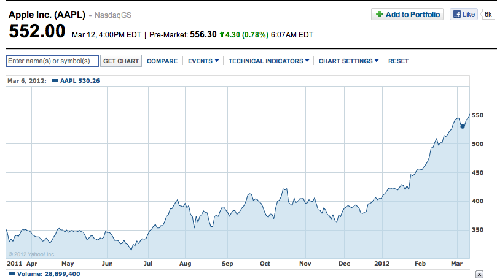497x279 pixels.
Task: Click the Facebook 6k like count bubble
Action: click(488, 14)
